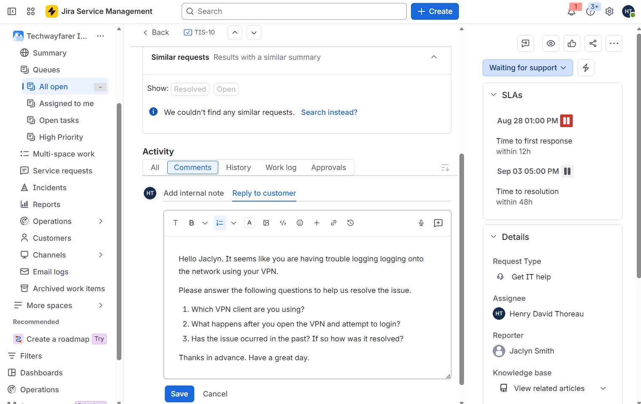Image resolution: width=641 pixels, height=404 pixels.
Task: Open insert plus menu in editor
Action: [317, 223]
